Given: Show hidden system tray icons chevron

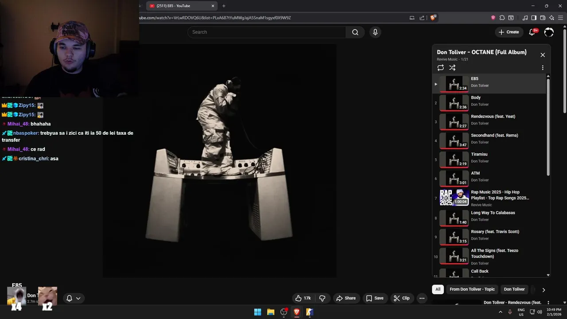Looking at the screenshot, I should click(x=501, y=312).
